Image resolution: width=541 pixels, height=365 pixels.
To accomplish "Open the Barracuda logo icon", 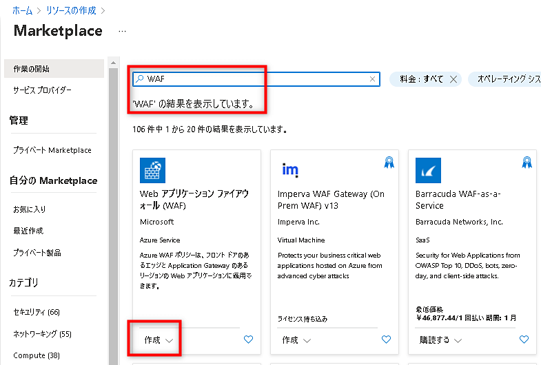I will click(x=428, y=170).
